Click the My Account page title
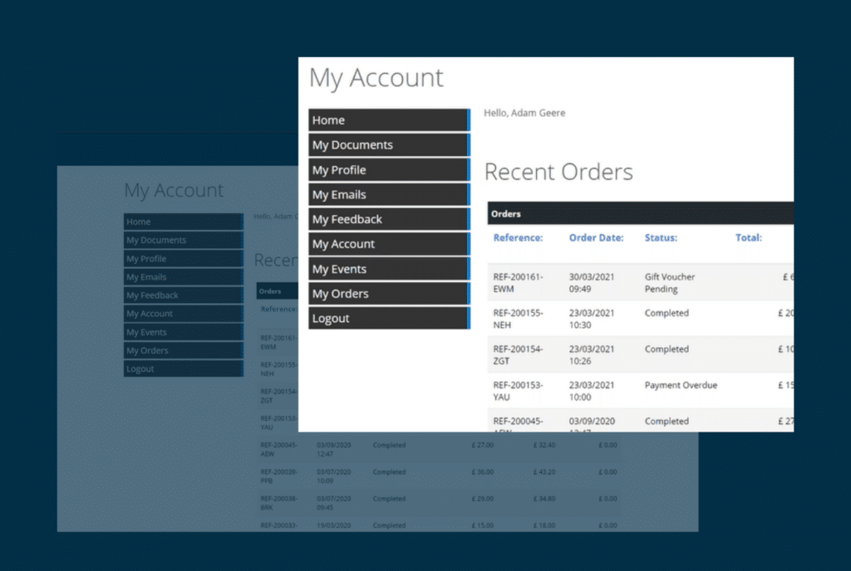851x571 pixels. tap(376, 78)
